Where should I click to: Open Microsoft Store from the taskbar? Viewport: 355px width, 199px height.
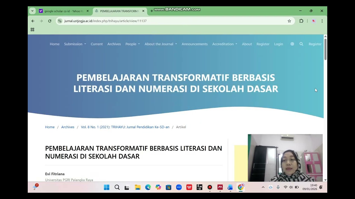(x=168, y=187)
